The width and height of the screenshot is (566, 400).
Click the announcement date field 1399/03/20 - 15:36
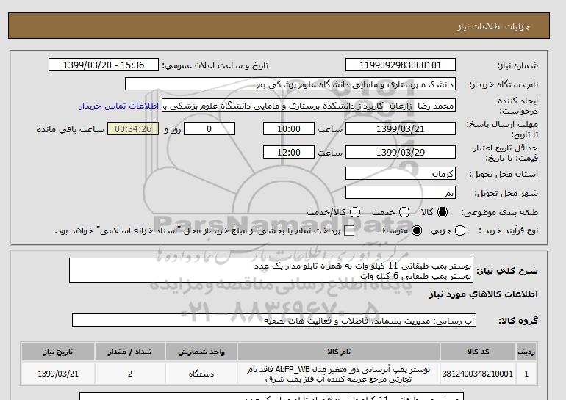point(104,65)
